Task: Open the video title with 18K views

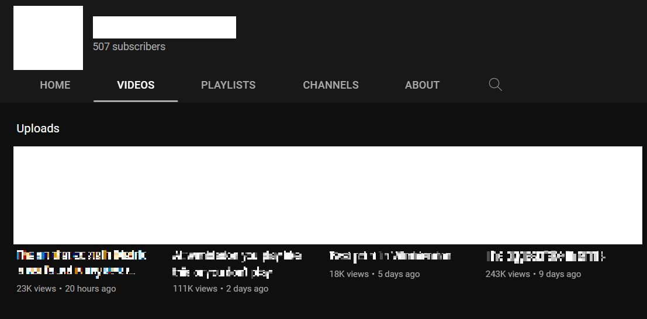Action: (390, 256)
